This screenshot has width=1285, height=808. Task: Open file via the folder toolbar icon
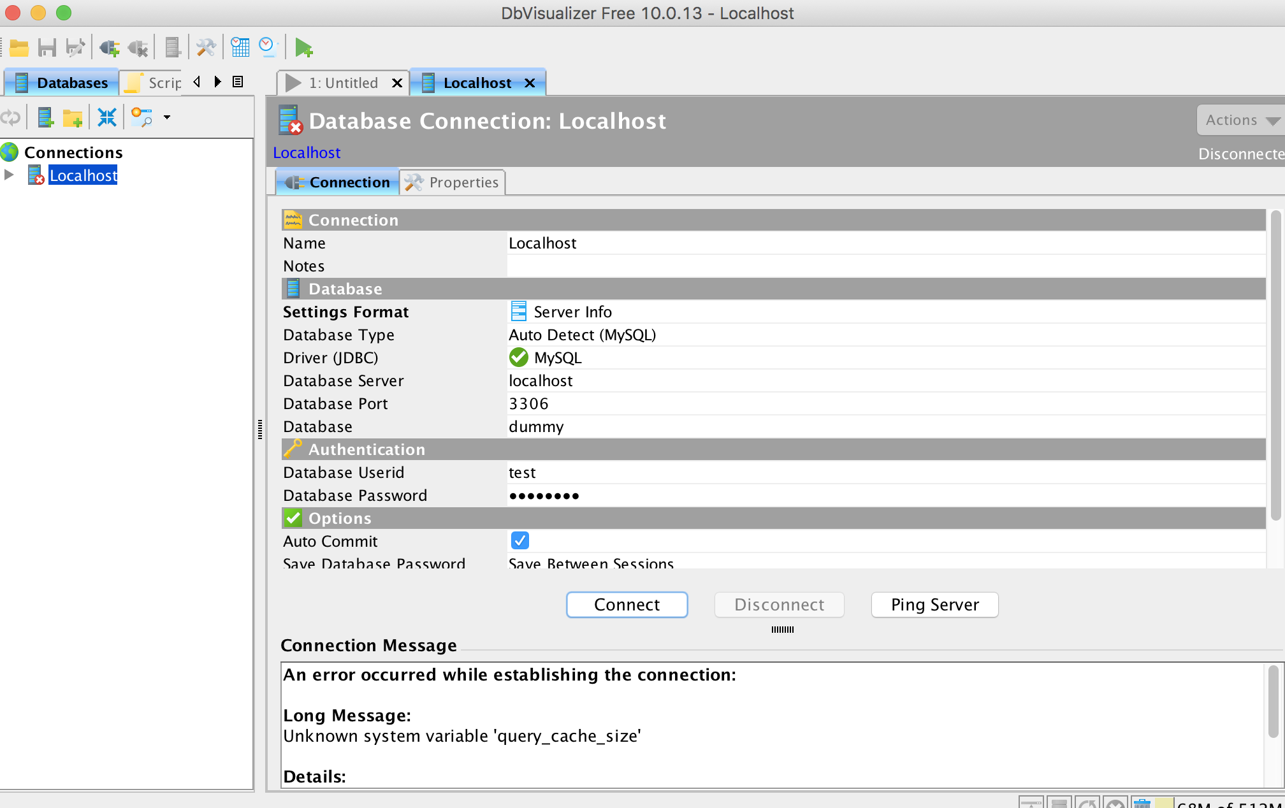(19, 48)
